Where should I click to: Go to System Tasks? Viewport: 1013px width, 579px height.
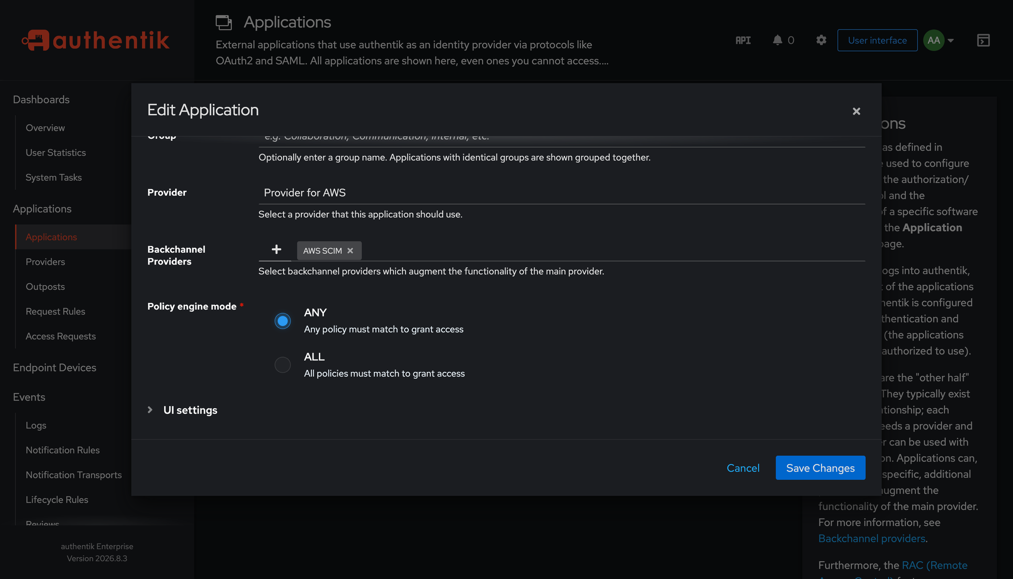tap(54, 177)
